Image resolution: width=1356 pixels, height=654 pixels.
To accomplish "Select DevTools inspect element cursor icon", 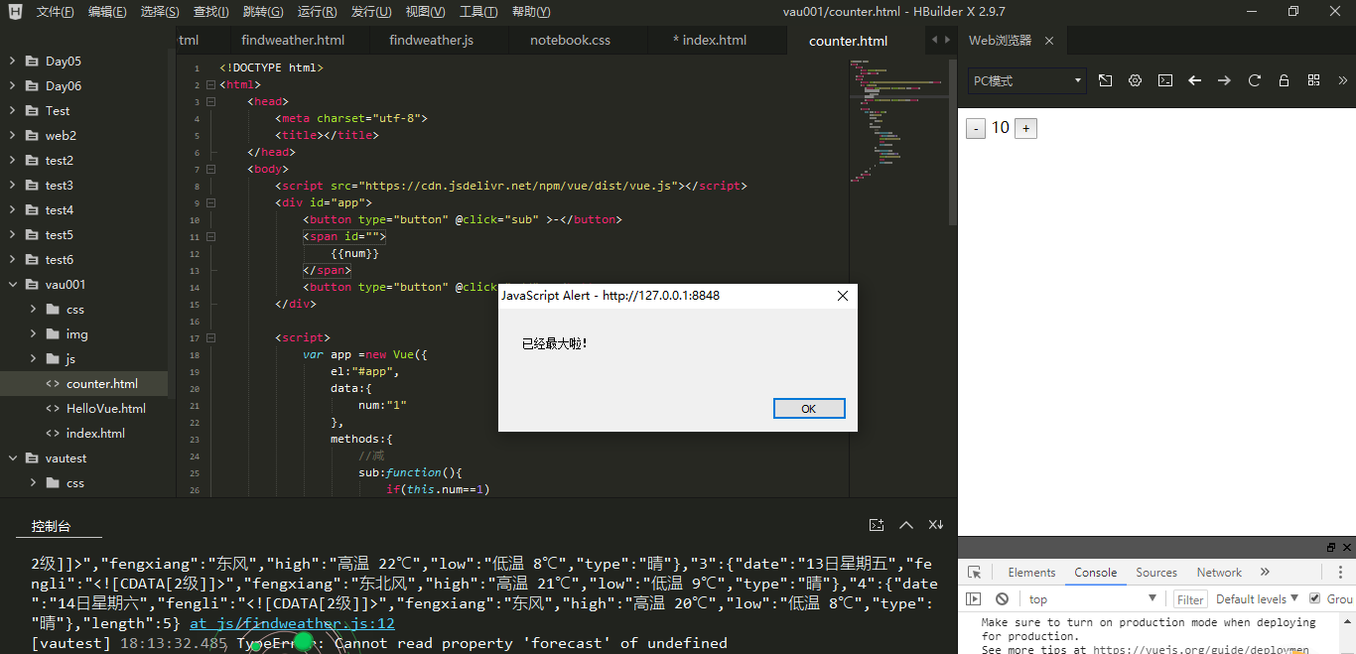I will tap(975, 573).
